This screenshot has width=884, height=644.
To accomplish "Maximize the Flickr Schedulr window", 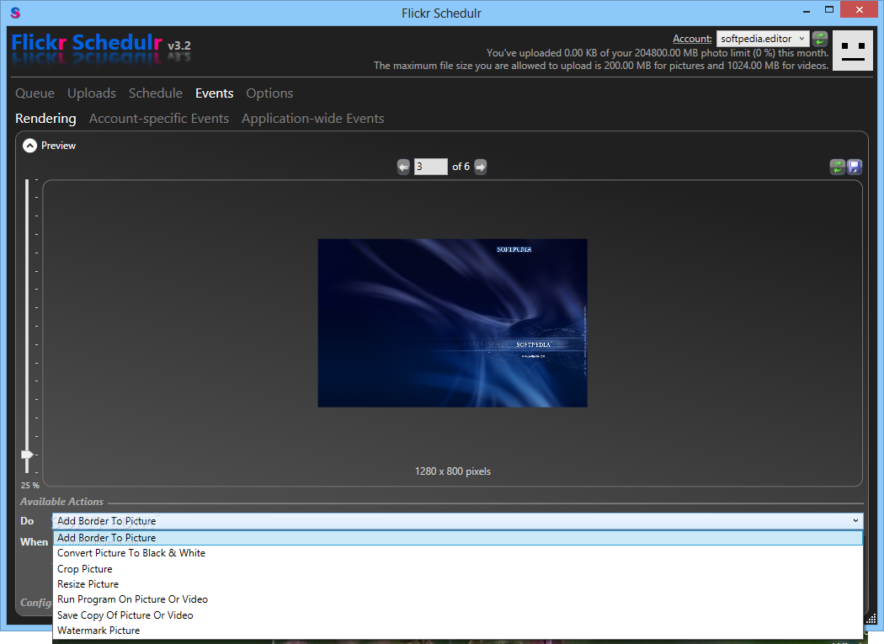I will point(828,10).
